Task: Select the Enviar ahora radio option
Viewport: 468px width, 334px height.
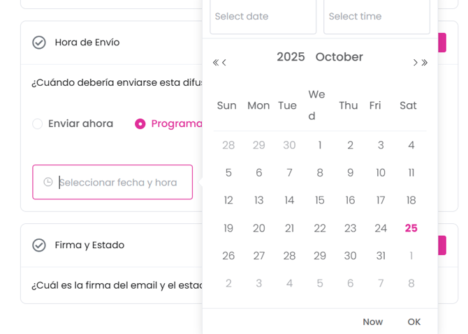Action: click(x=38, y=124)
